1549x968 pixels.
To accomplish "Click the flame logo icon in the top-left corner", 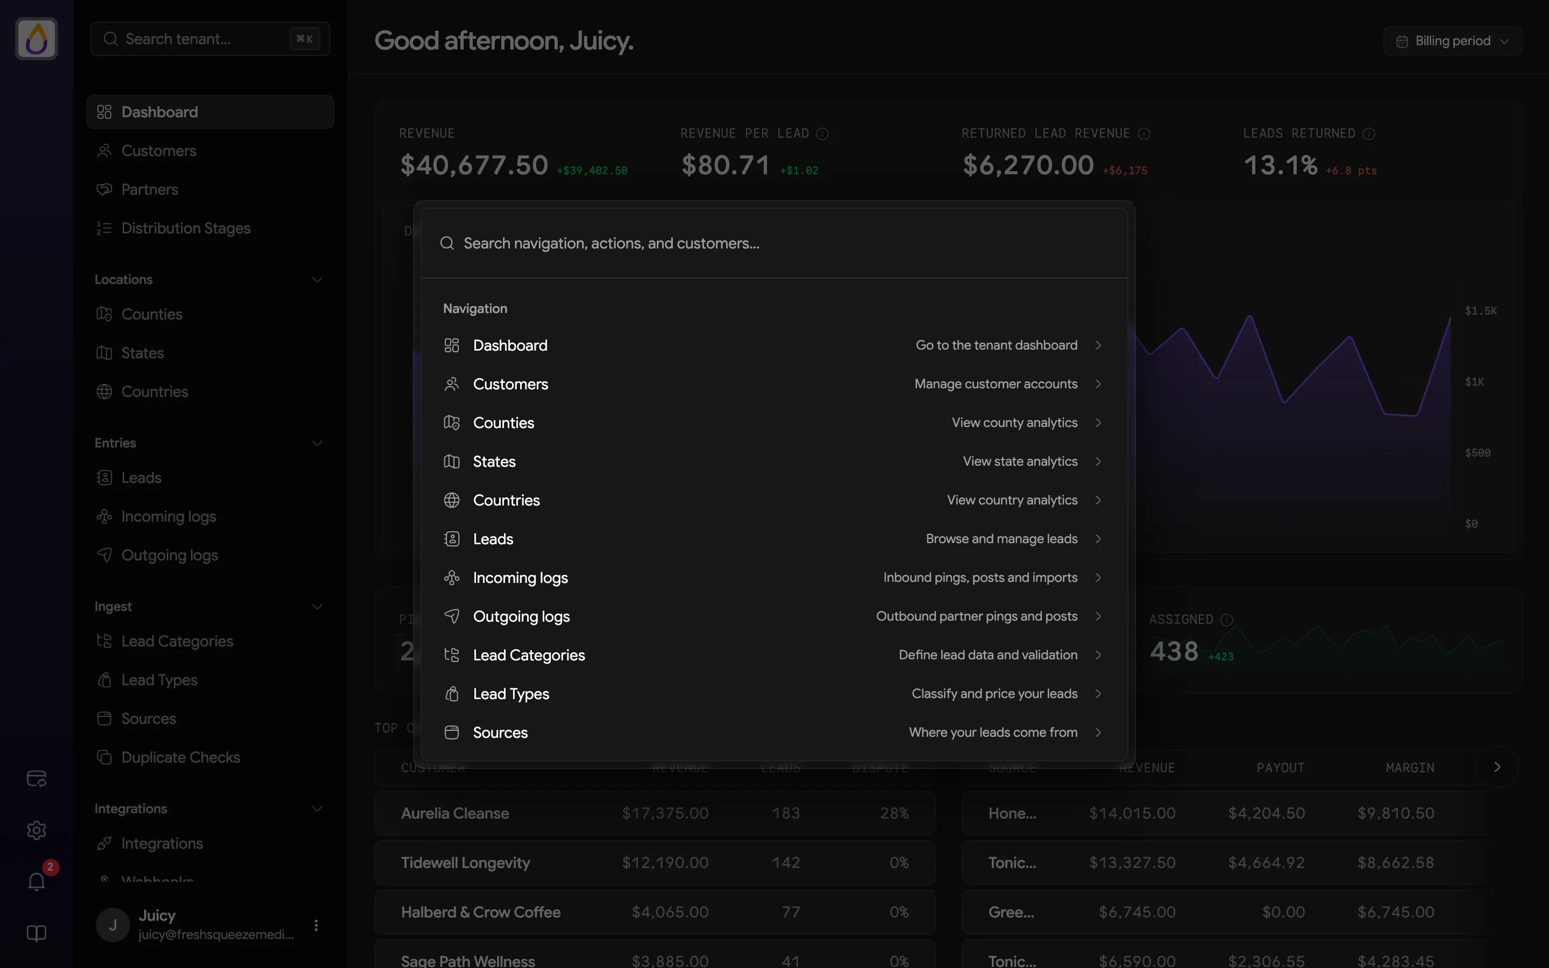I will coord(37,38).
